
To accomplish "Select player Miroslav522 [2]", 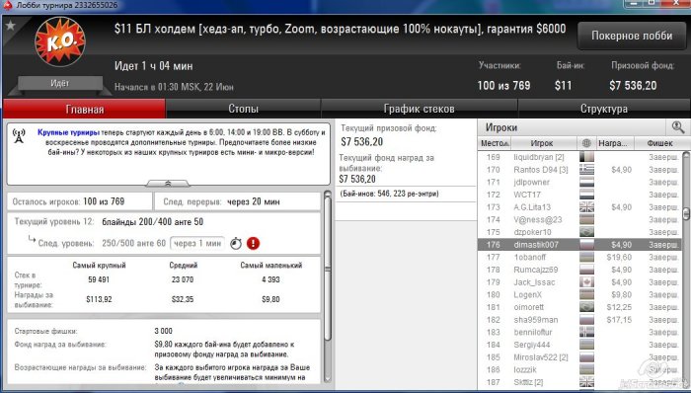I will [x=541, y=356].
